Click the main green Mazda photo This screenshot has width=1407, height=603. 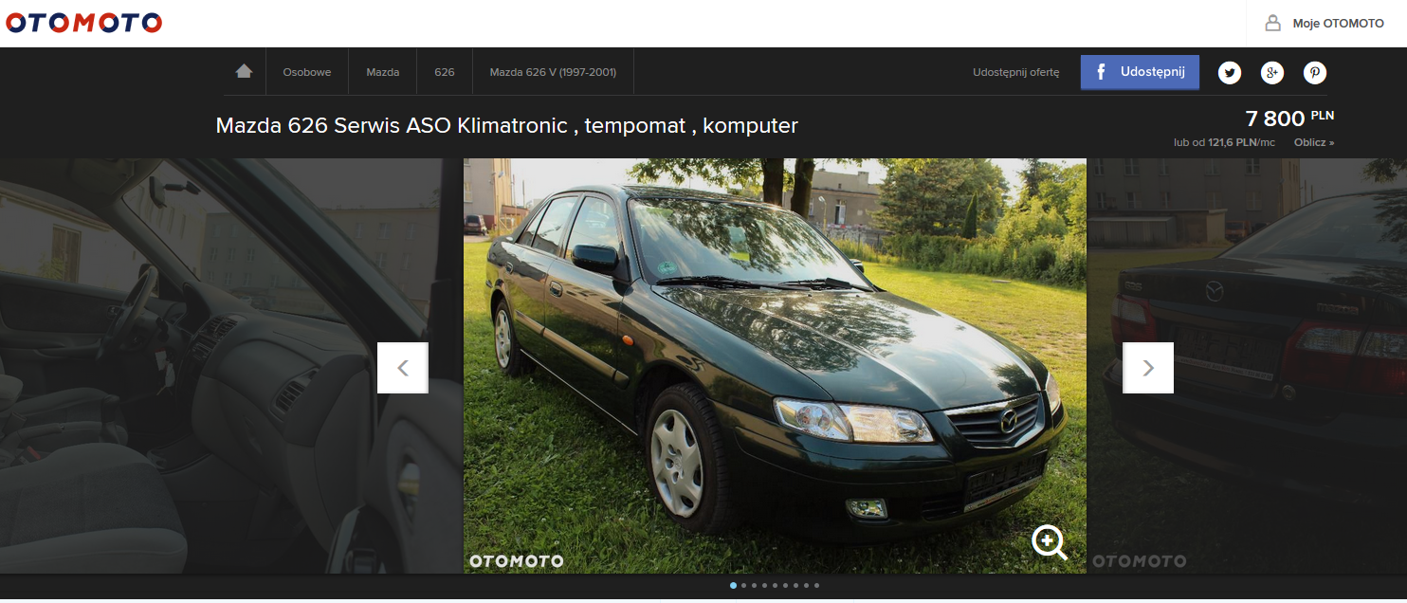pos(774,365)
